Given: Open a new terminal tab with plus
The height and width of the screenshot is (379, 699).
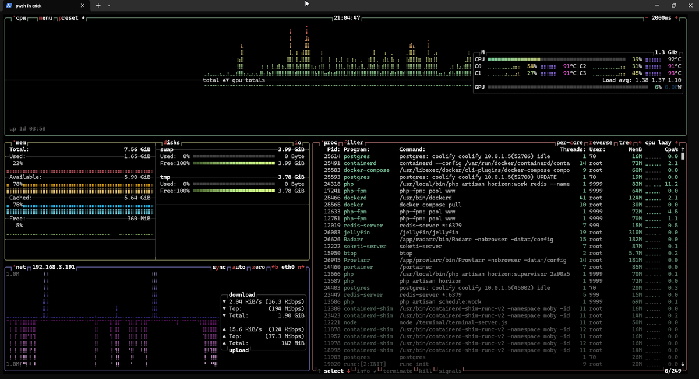Looking at the screenshot, I should click(98, 5).
